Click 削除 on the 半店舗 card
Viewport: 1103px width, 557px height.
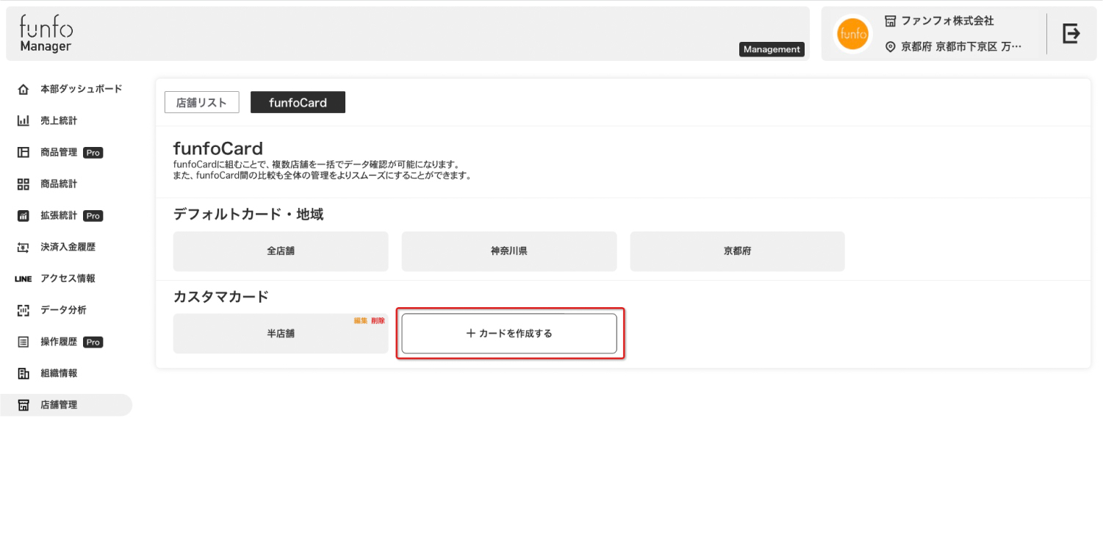point(378,321)
